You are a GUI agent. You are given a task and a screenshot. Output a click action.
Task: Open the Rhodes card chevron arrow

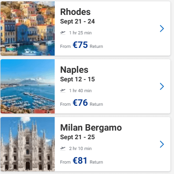point(162,28)
